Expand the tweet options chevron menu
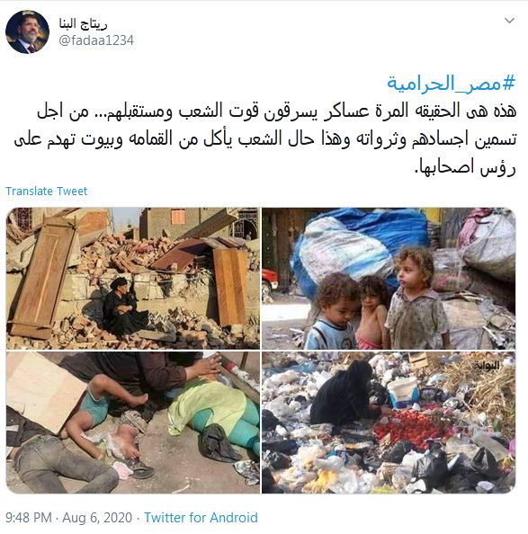 point(509,21)
